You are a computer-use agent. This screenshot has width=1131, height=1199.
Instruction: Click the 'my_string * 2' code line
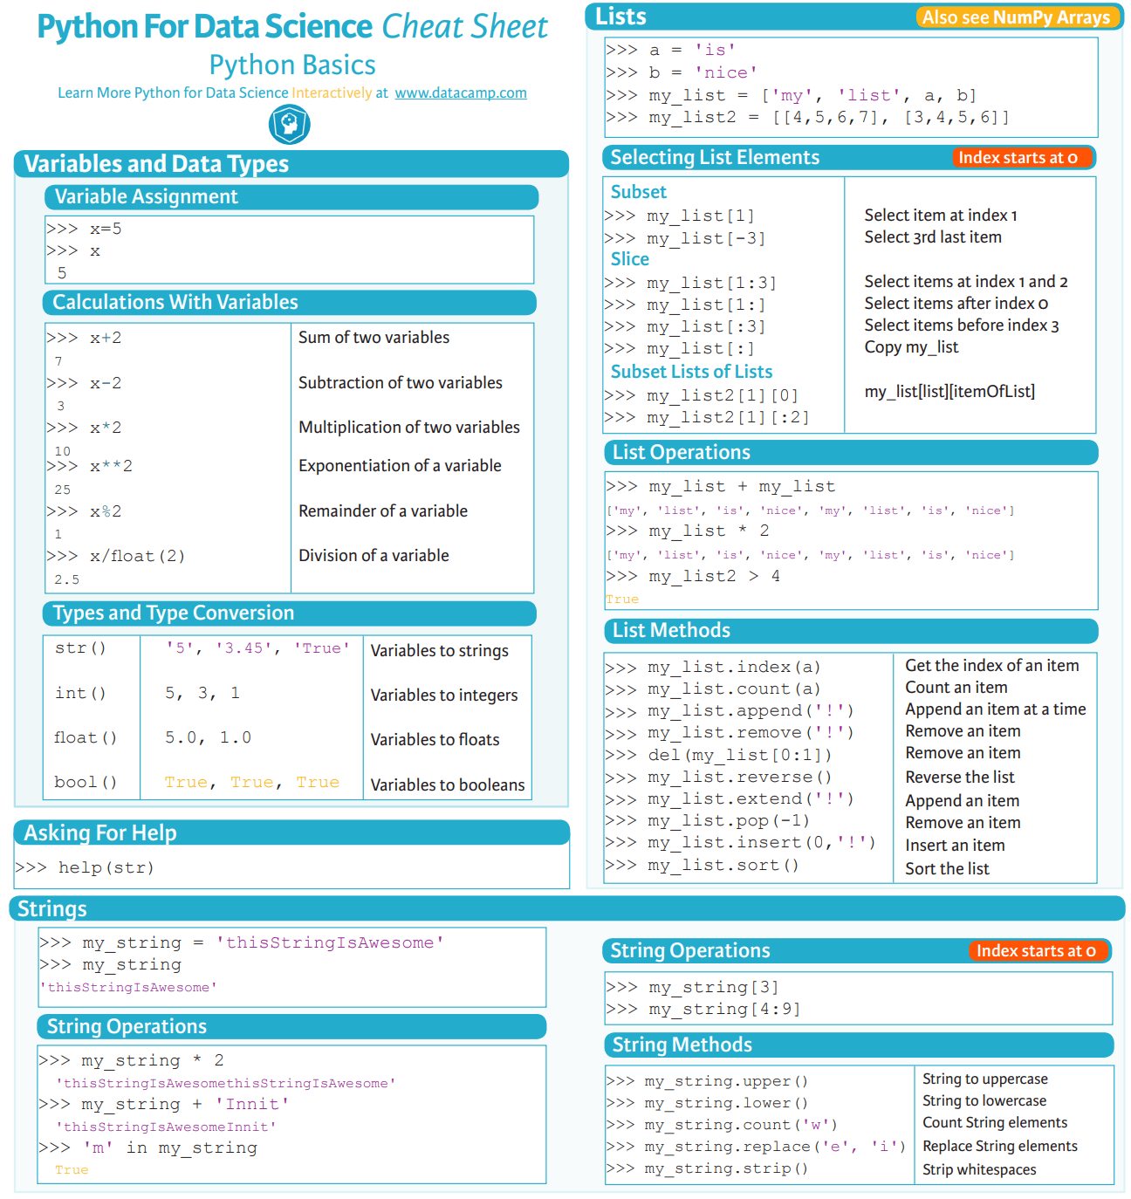tap(132, 1060)
